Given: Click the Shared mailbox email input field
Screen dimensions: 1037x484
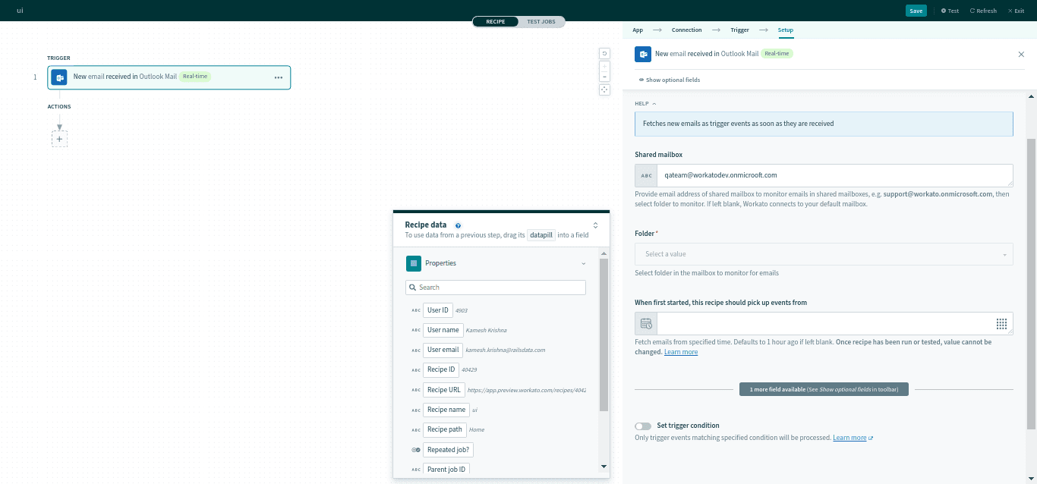Looking at the screenshot, I should coord(835,175).
